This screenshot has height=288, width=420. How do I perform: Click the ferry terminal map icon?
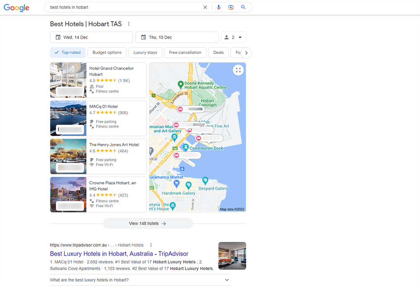(182, 169)
